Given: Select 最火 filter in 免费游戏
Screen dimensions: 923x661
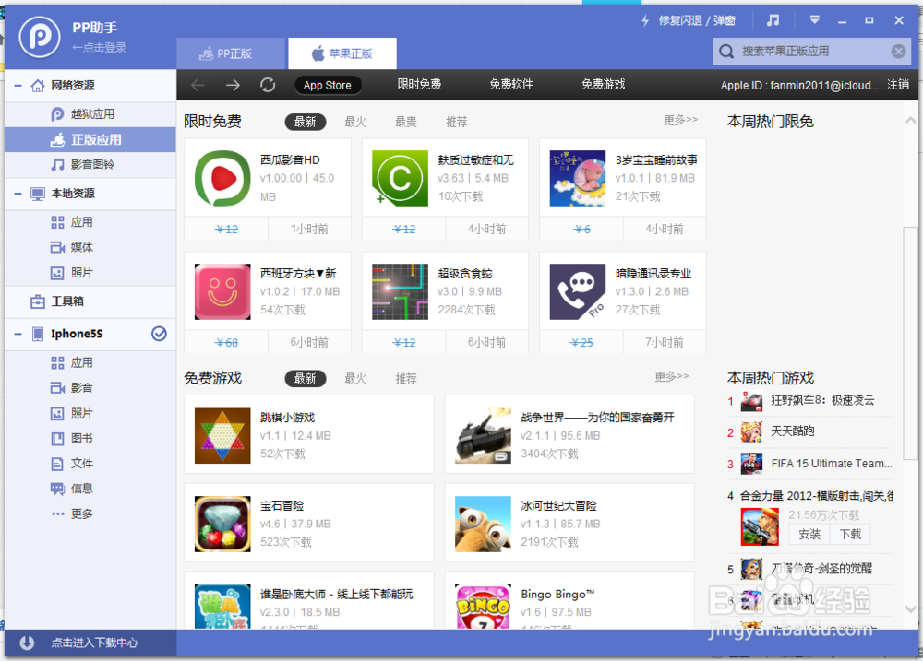Looking at the screenshot, I should tap(355, 378).
